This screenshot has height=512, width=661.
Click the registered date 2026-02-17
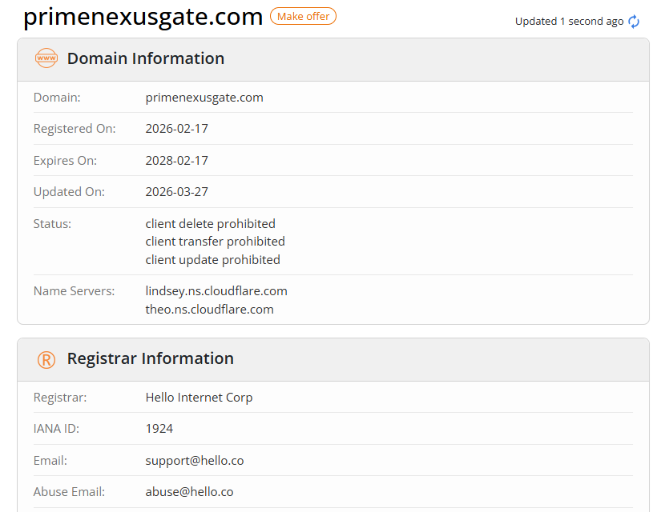click(176, 129)
